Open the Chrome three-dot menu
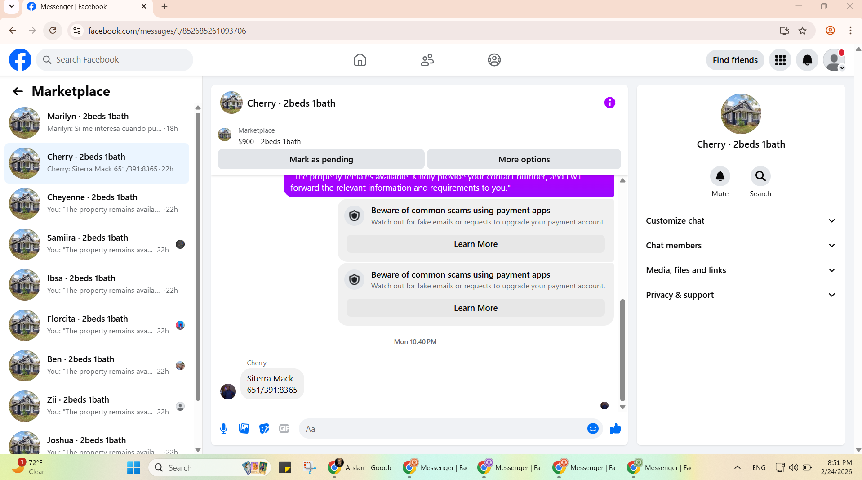The width and height of the screenshot is (862, 480). [850, 31]
